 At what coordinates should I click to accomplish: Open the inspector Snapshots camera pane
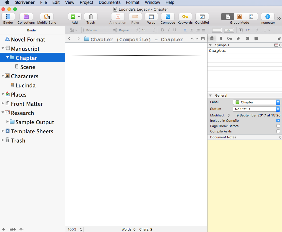click(x=247, y=39)
